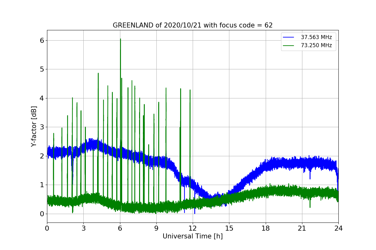Image resolution: width=376 pixels, height=250 pixels.
Task: Click x-axis tick label '12'
Action: 193,228
